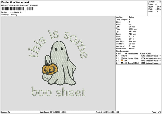Select 'Wilcom EmbroideryStudio – Level 3 Advanced' text
This screenshot has width=162, height=114.
19,5
